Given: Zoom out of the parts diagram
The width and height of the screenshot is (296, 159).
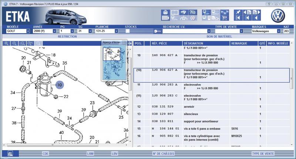Looking at the screenshot, I should 14,44.
